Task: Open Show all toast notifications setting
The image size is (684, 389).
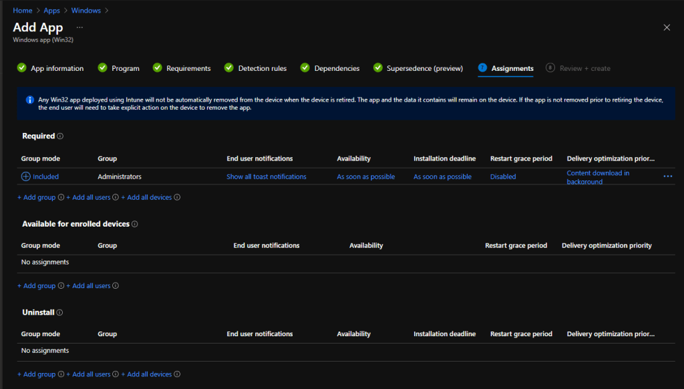Action: [266, 177]
